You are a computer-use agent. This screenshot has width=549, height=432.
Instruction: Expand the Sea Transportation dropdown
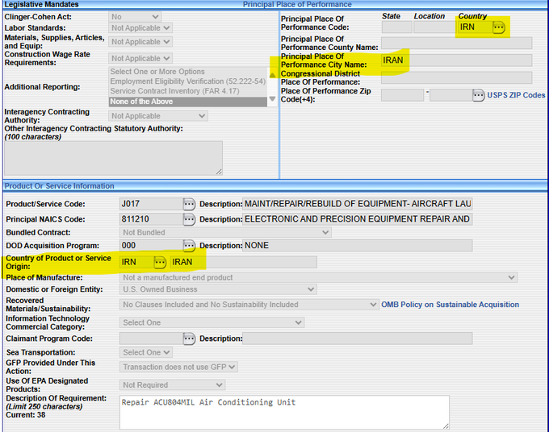[x=146, y=352]
